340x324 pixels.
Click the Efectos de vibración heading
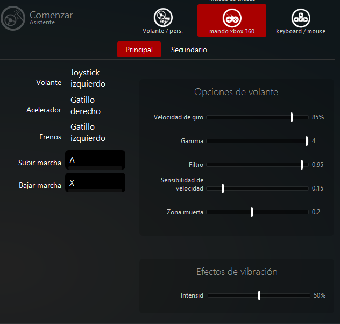(x=237, y=272)
